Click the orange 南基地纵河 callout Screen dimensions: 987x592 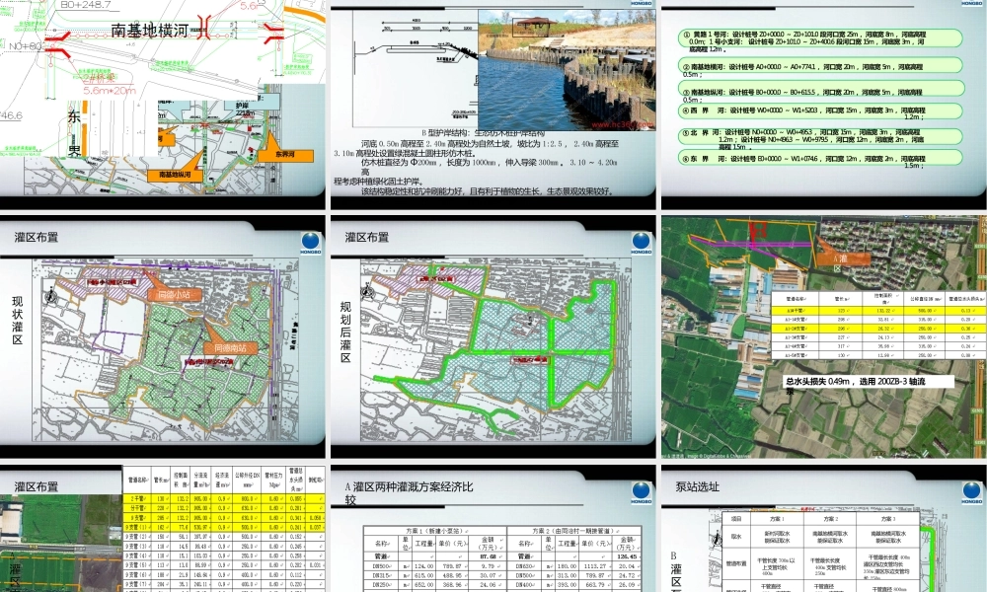point(175,175)
